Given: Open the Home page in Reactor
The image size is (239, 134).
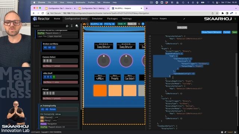Looking at the screenshot, I should [57, 19].
